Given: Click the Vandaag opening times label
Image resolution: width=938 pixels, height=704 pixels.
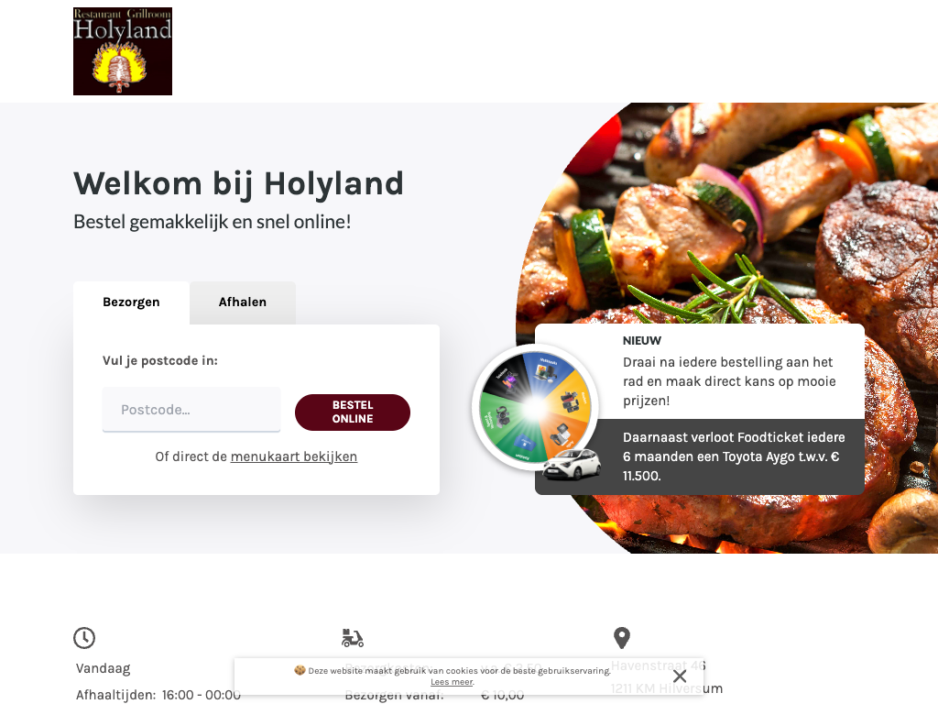Looking at the screenshot, I should 103,668.
